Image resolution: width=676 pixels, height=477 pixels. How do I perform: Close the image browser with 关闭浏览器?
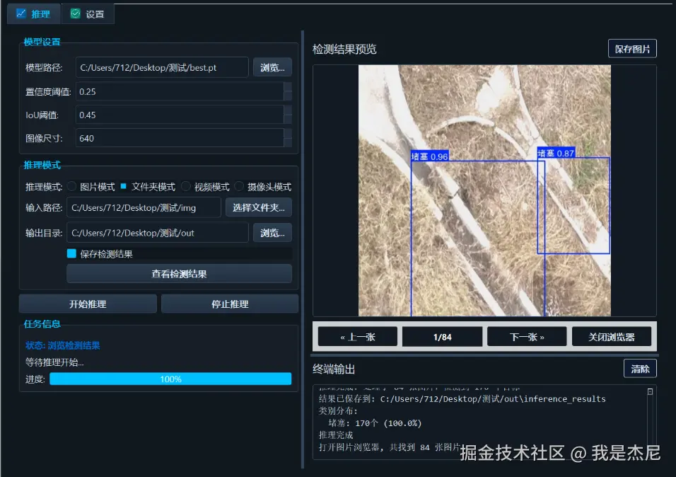click(x=612, y=336)
